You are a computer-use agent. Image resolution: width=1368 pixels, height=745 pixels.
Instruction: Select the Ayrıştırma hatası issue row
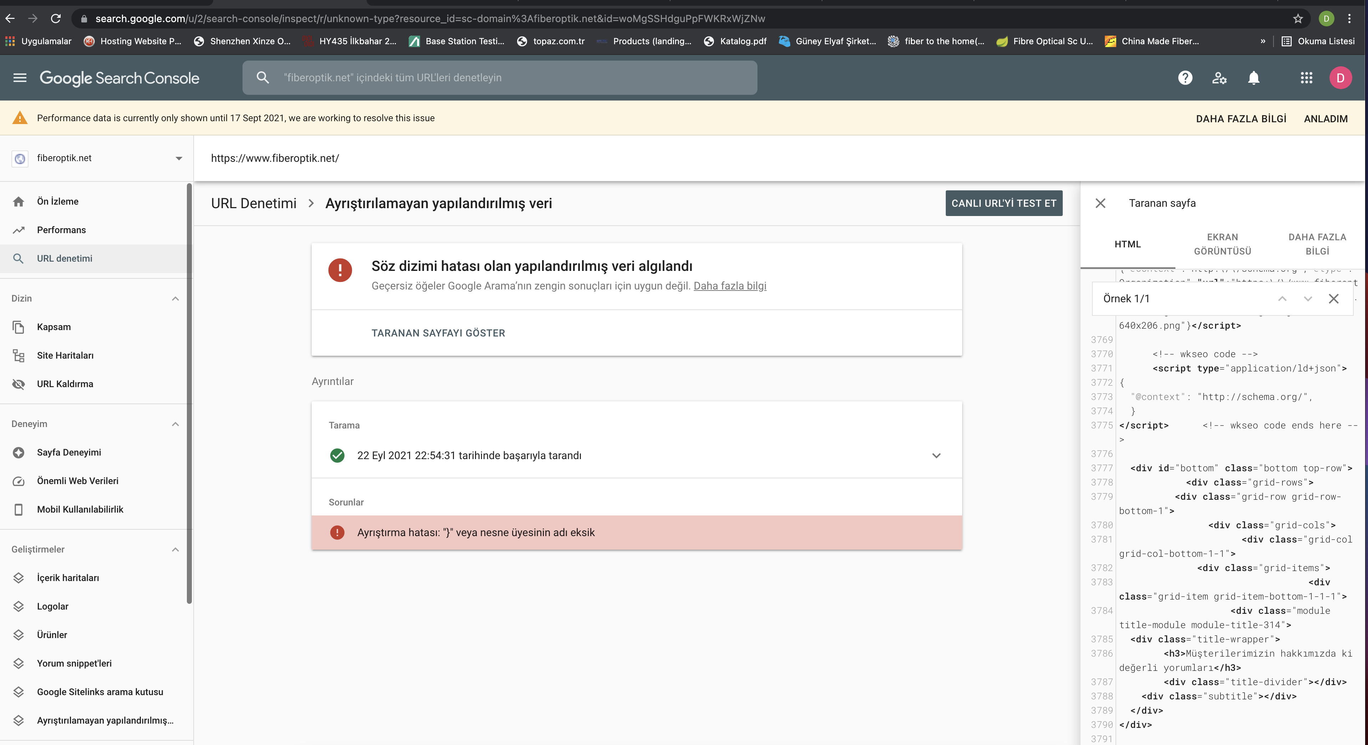636,532
